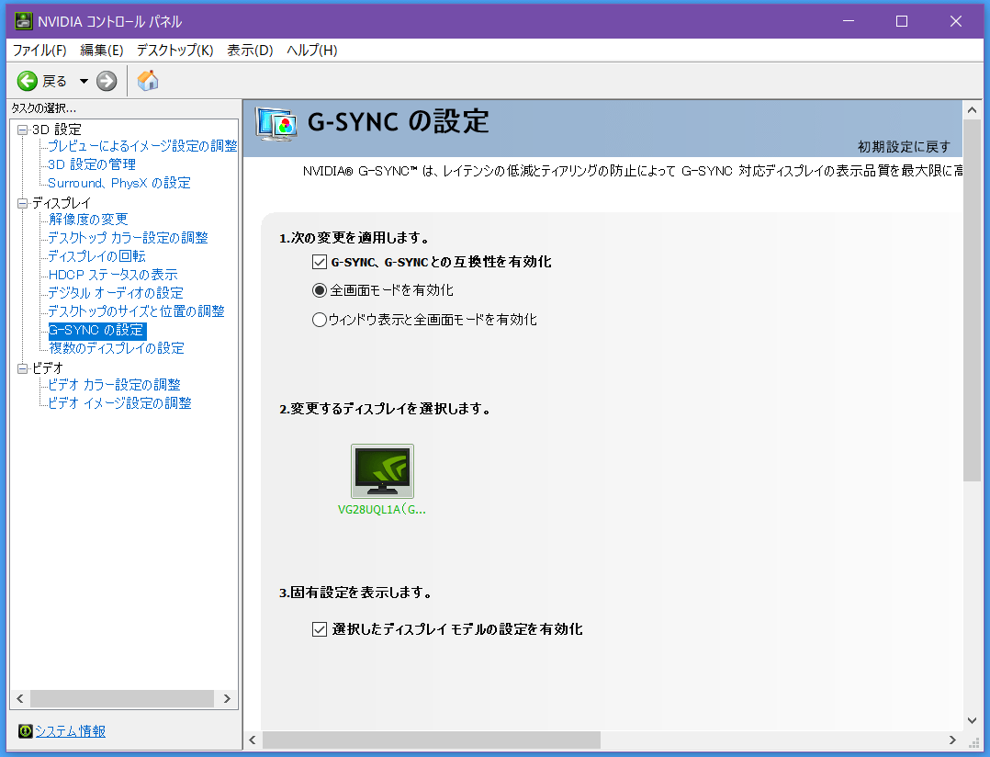Collapse the ビデオ tree node
This screenshot has height=757, width=990.
click(23, 368)
